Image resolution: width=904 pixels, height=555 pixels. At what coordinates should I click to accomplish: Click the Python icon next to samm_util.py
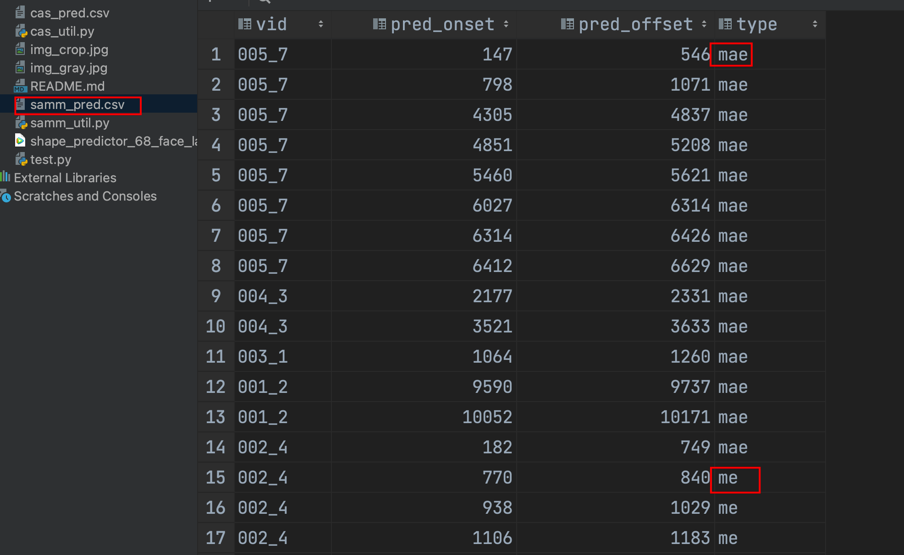pos(21,123)
